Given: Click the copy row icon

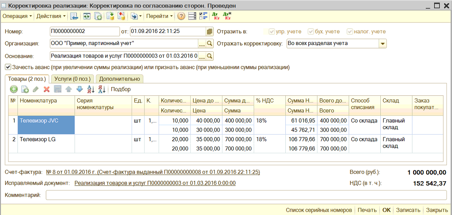Looking at the screenshot, I should tap(25, 89).
